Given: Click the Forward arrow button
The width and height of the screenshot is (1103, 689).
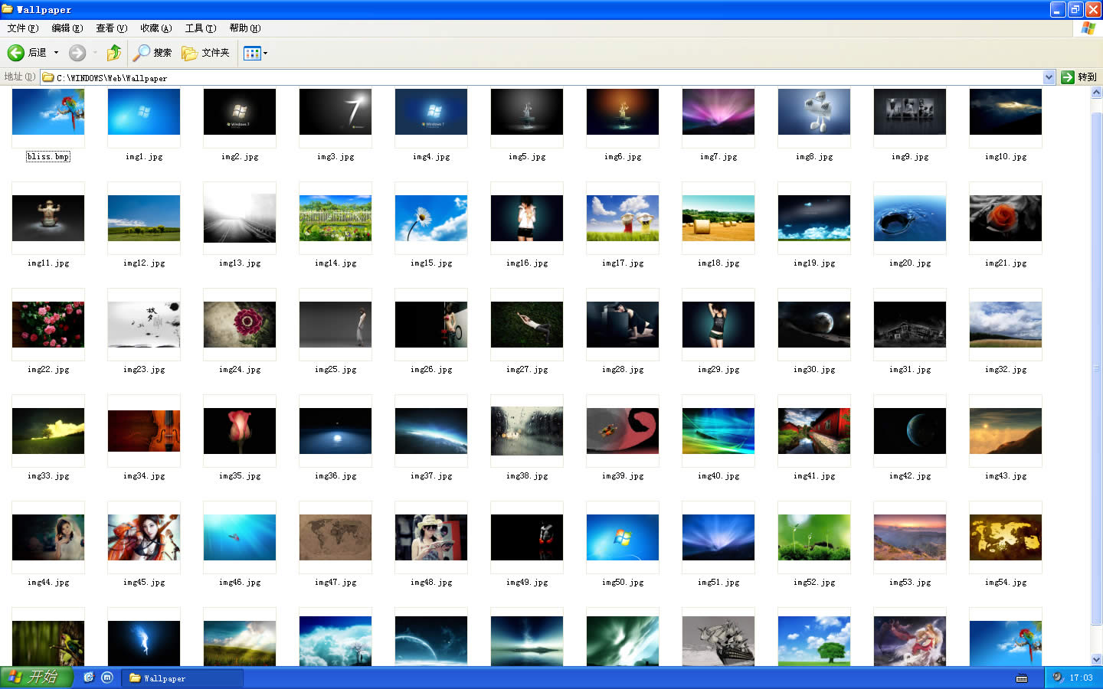Looking at the screenshot, I should tap(77, 53).
